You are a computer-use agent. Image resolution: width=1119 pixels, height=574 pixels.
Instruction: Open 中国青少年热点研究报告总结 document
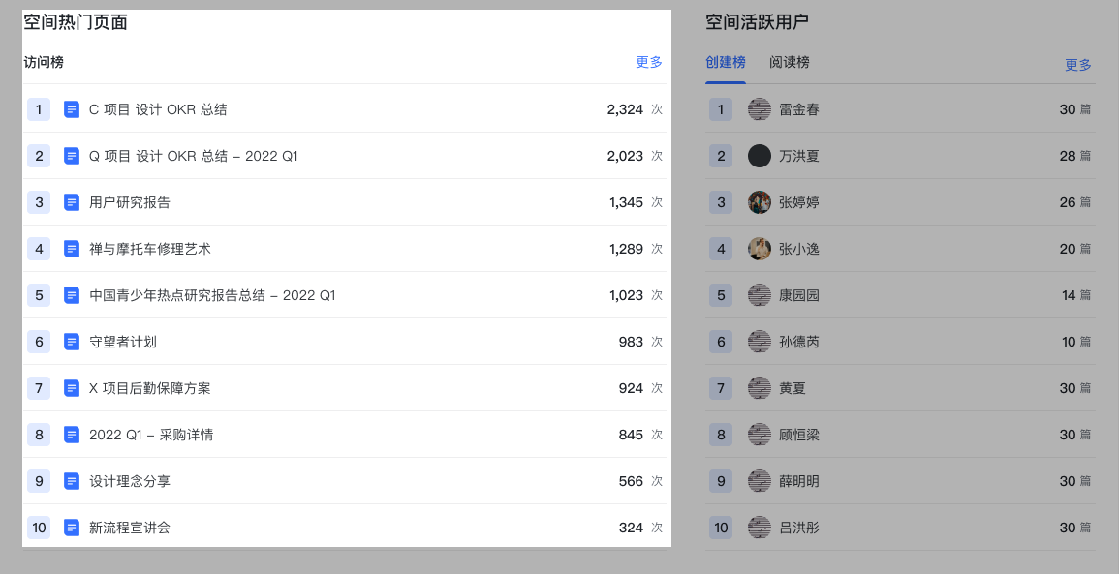coord(212,295)
